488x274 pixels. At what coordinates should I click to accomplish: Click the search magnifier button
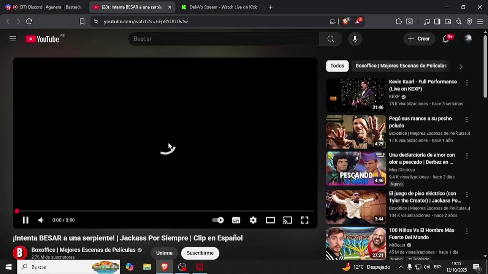tap(331, 39)
